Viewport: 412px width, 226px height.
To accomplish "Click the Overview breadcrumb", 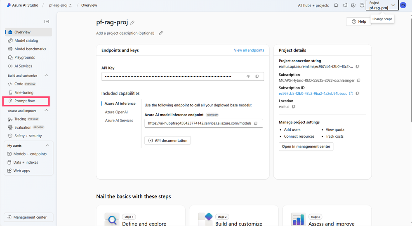I will pos(89,5).
